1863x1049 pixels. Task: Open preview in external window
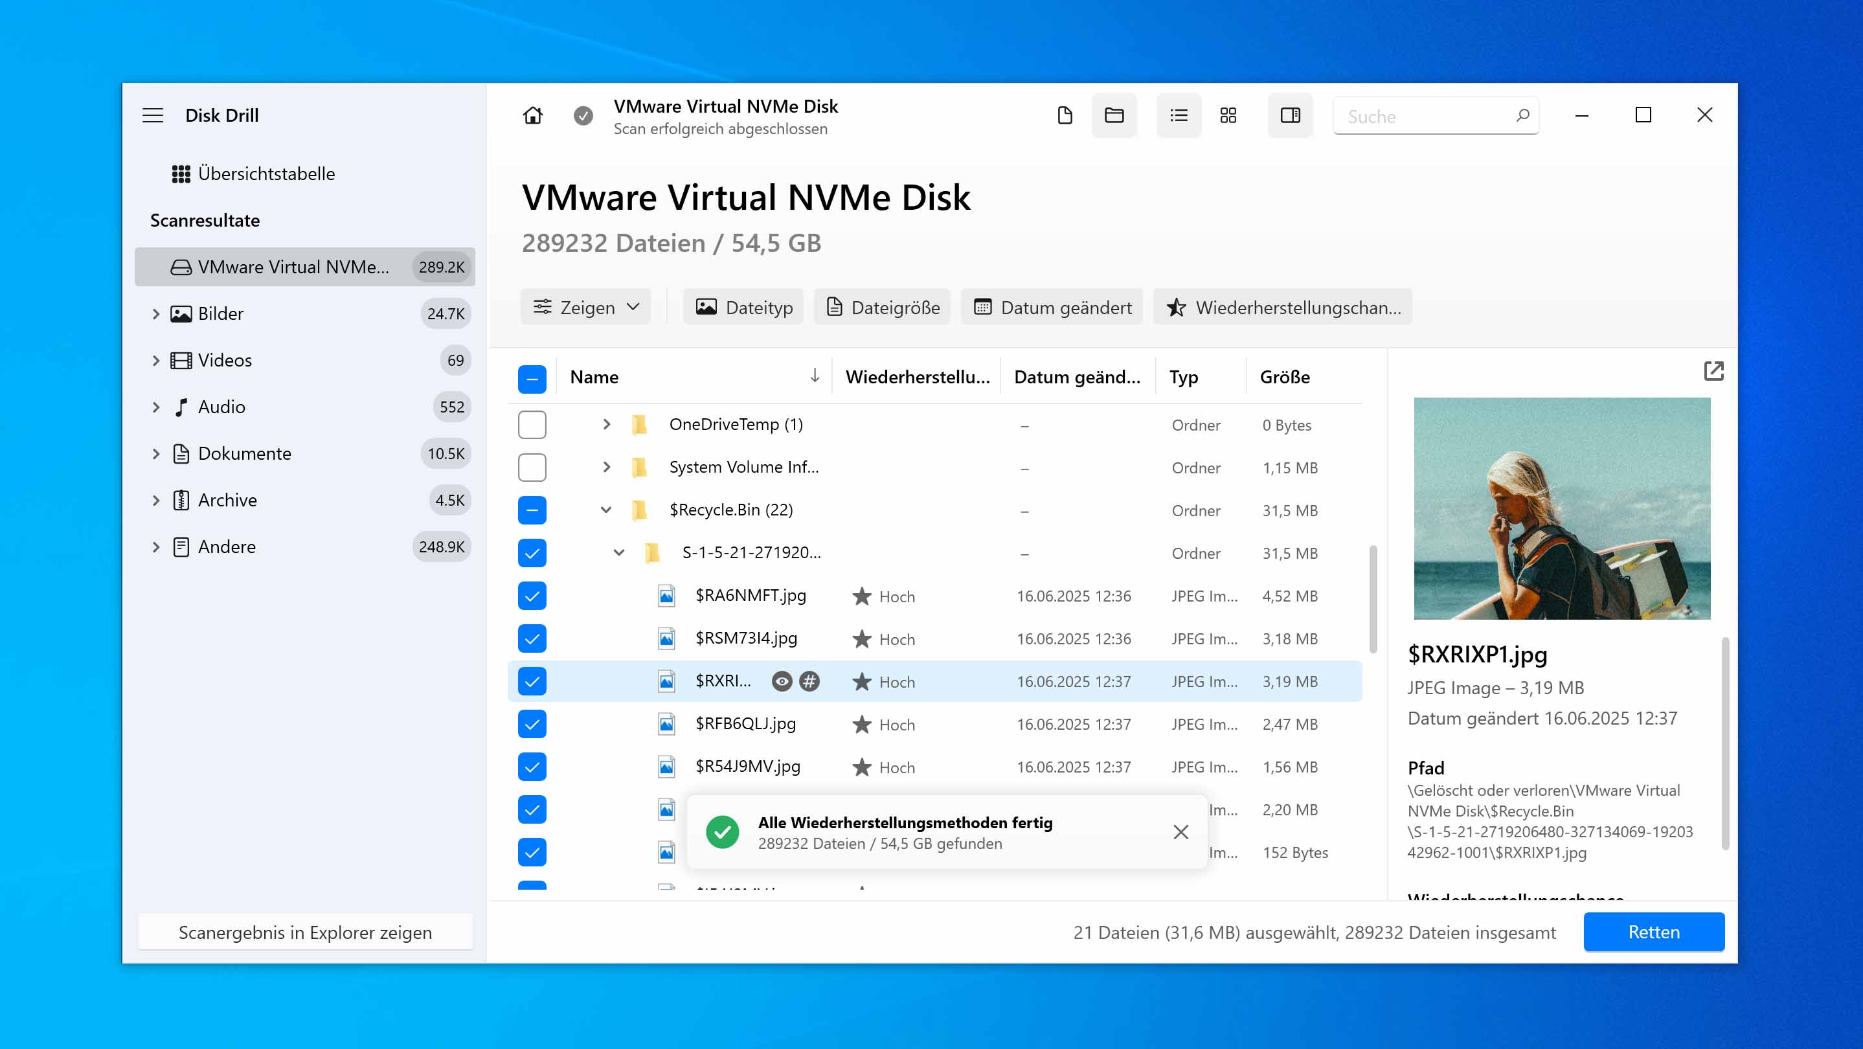coord(1713,371)
